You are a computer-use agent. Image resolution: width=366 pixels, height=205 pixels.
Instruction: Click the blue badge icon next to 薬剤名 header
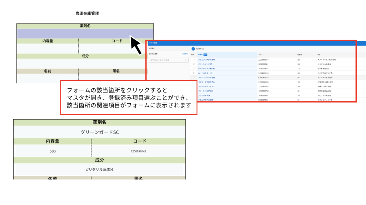[x=206, y=55]
